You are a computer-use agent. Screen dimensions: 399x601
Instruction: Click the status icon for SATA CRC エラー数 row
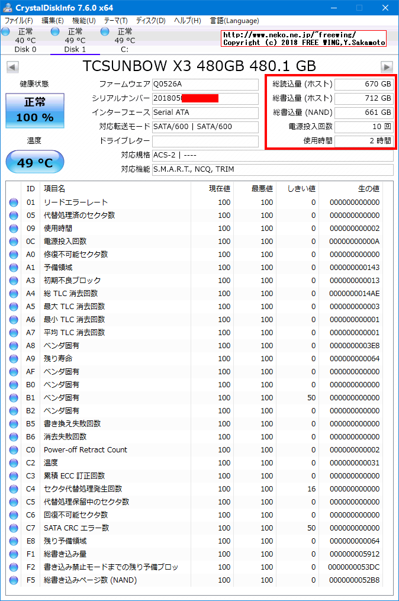click(x=14, y=528)
